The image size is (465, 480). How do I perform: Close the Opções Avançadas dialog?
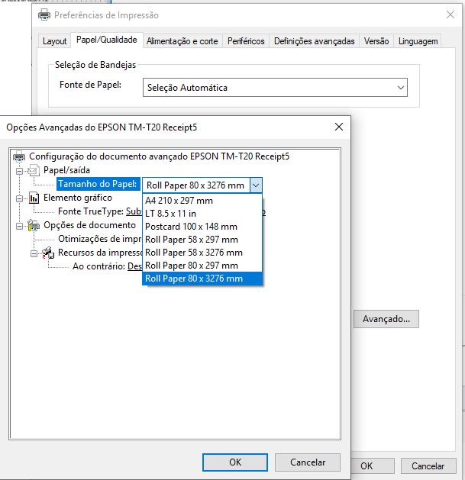339,127
